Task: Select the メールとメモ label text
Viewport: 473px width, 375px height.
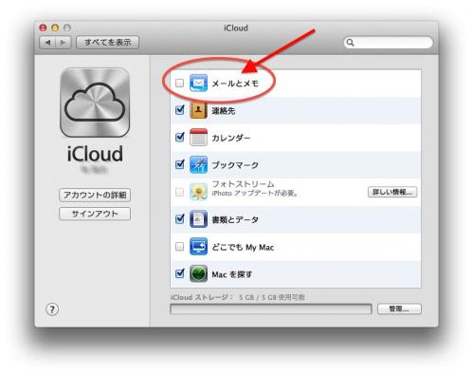Action: (235, 84)
